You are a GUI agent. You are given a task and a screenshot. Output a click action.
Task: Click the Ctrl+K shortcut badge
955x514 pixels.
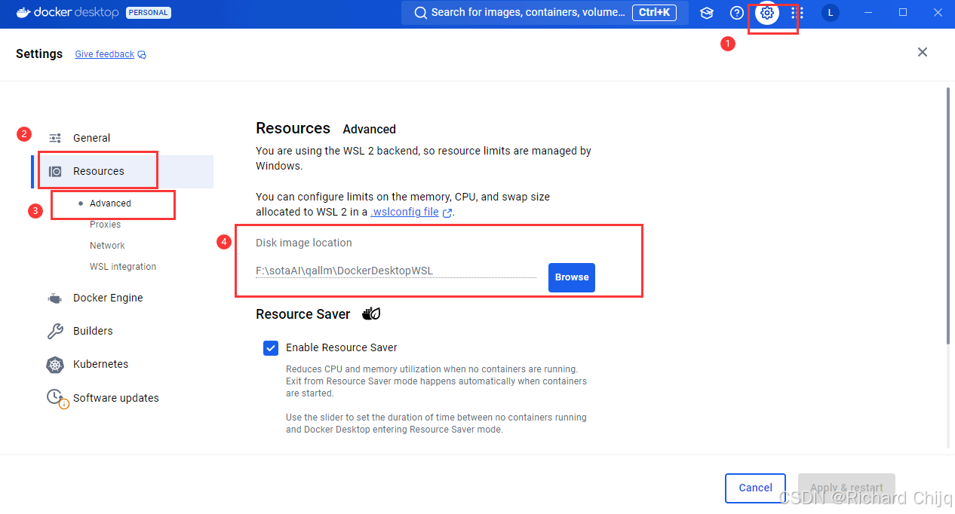(x=655, y=12)
